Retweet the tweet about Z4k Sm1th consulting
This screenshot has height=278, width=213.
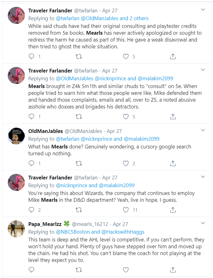click(x=79, y=117)
